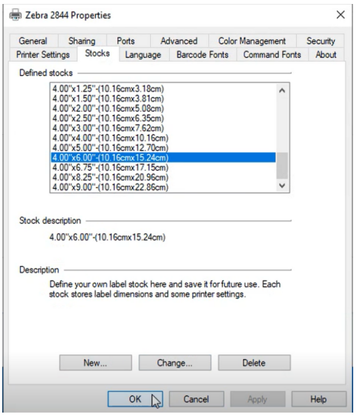356x416 pixels.
Task: Edit selected stock with Change... button
Action: pyautogui.click(x=175, y=363)
